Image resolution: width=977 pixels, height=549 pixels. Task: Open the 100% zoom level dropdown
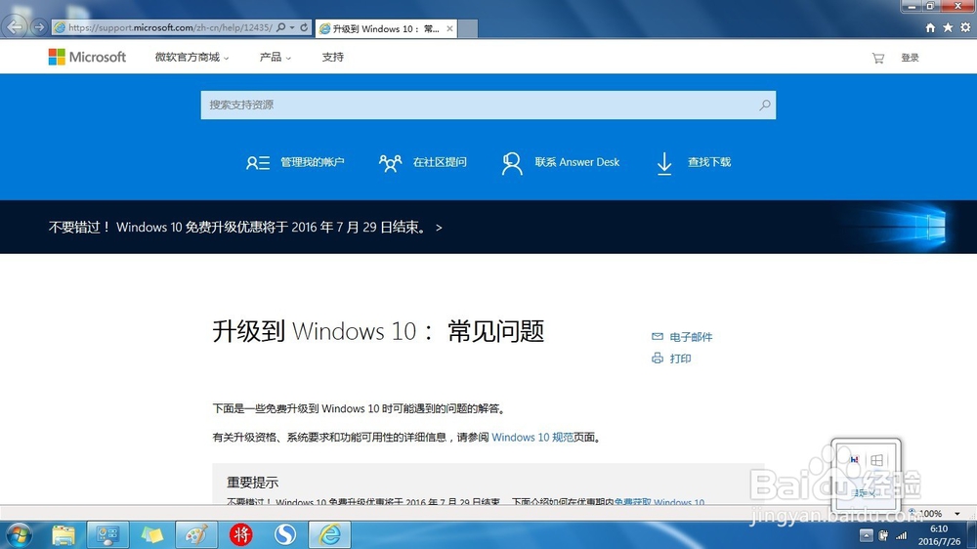tap(957, 514)
